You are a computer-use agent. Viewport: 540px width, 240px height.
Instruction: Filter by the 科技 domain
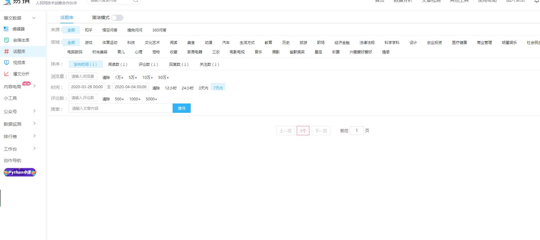131,43
